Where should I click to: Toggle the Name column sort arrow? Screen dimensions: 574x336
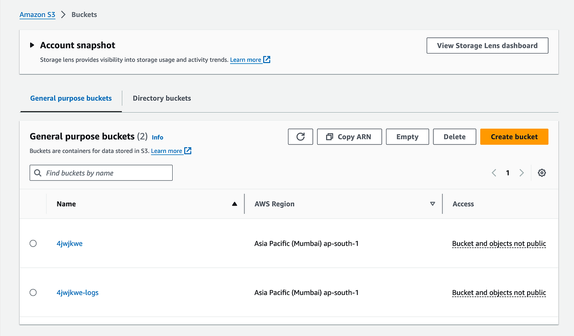234,204
